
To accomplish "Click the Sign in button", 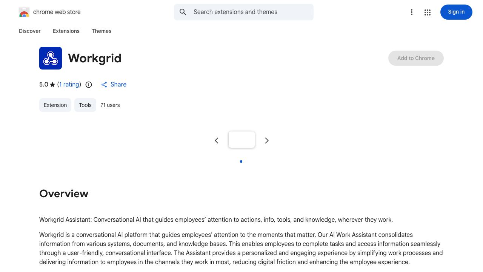I will pos(456,12).
